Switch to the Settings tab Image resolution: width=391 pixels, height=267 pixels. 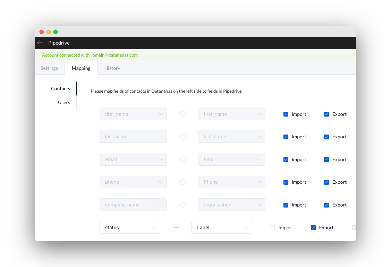[x=49, y=68]
